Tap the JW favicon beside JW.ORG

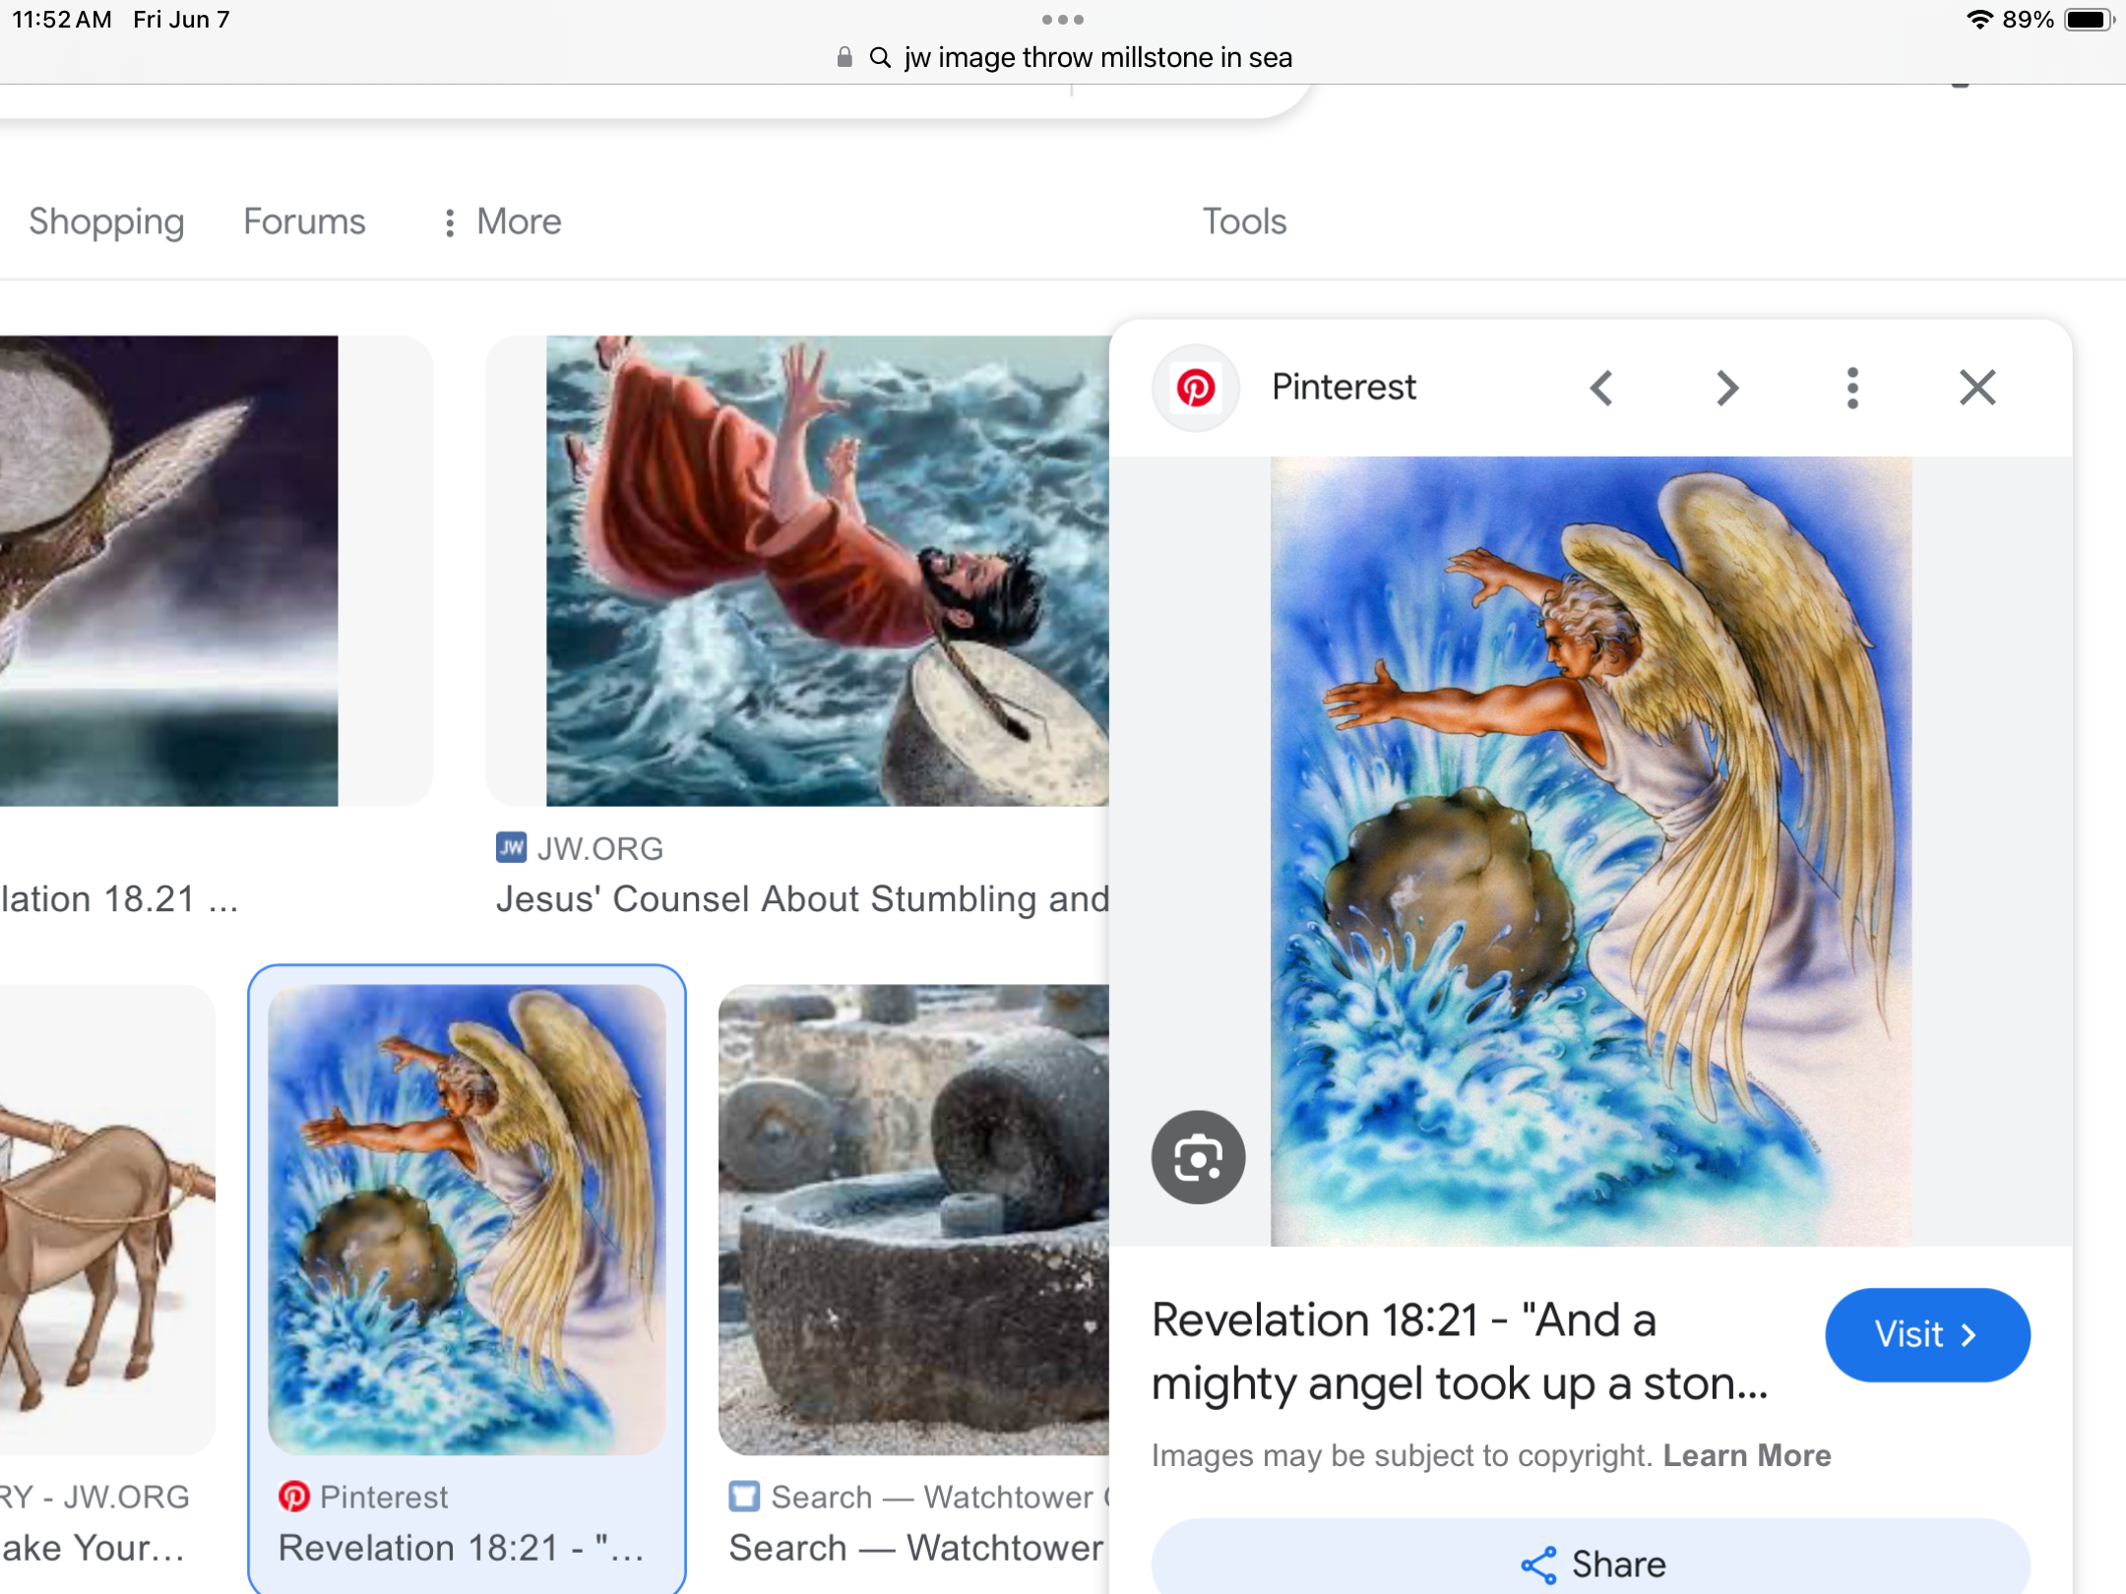click(511, 847)
